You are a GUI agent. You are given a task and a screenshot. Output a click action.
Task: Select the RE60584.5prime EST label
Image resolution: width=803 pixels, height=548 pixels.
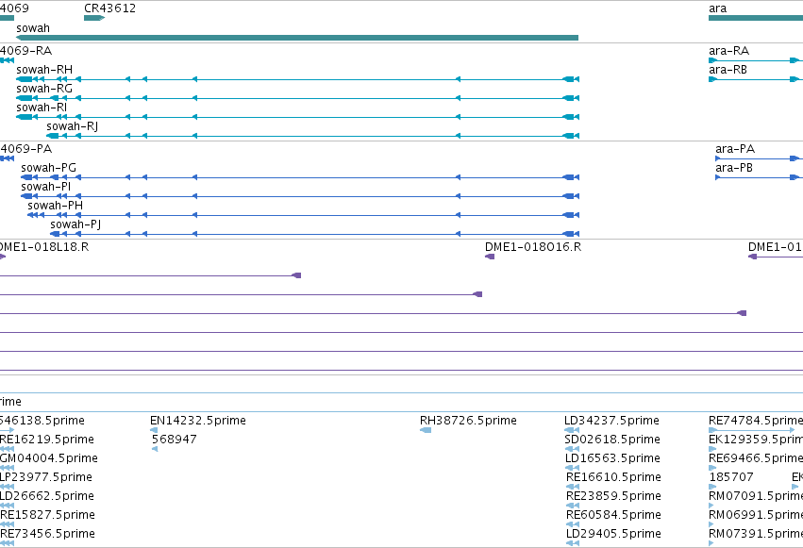613,515
